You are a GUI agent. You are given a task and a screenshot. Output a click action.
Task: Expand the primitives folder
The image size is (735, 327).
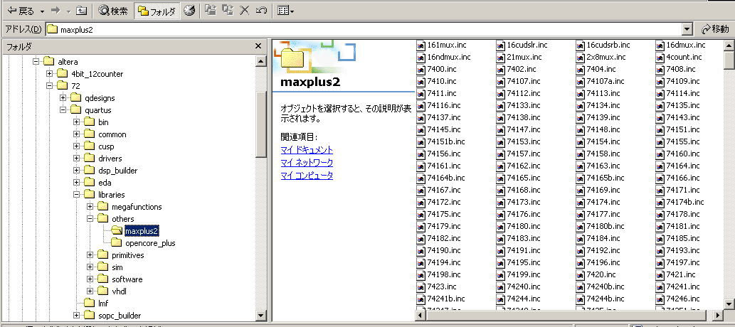pos(90,255)
